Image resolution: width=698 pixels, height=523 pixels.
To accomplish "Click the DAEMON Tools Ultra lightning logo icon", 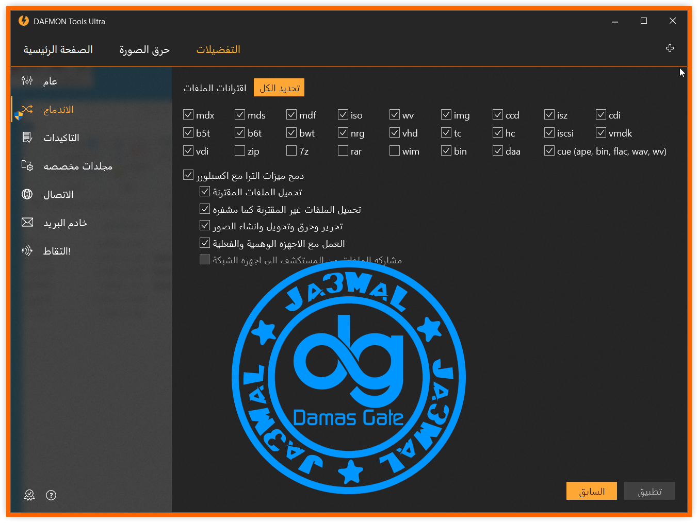I will (x=24, y=21).
